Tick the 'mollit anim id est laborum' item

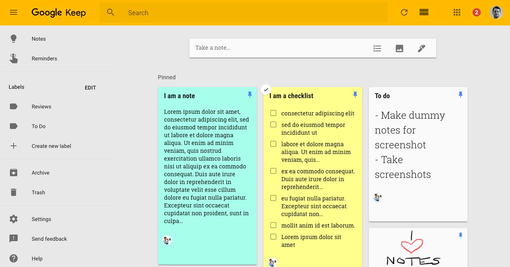point(273,225)
